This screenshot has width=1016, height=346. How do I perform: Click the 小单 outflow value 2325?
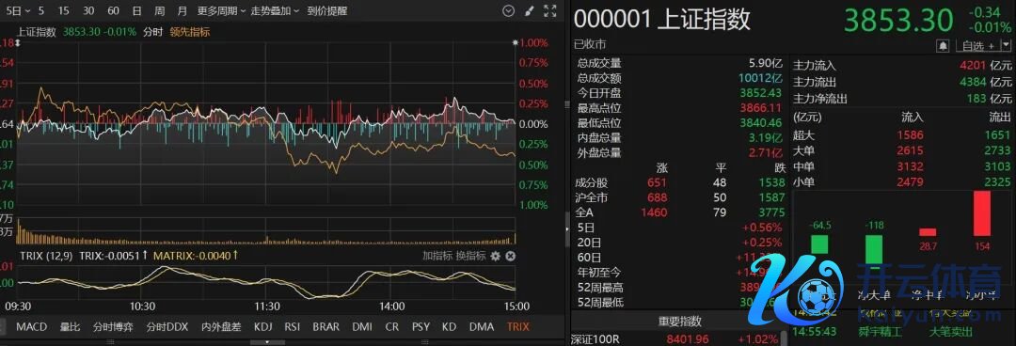(x=997, y=182)
